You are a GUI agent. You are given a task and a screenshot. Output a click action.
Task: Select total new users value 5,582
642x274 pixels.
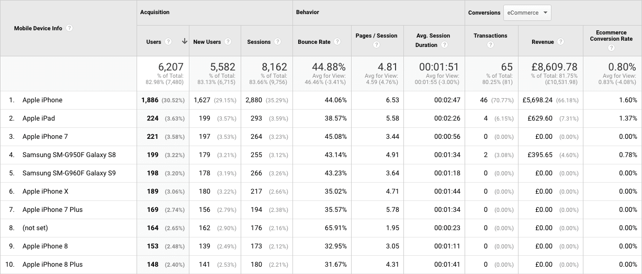tap(222, 67)
